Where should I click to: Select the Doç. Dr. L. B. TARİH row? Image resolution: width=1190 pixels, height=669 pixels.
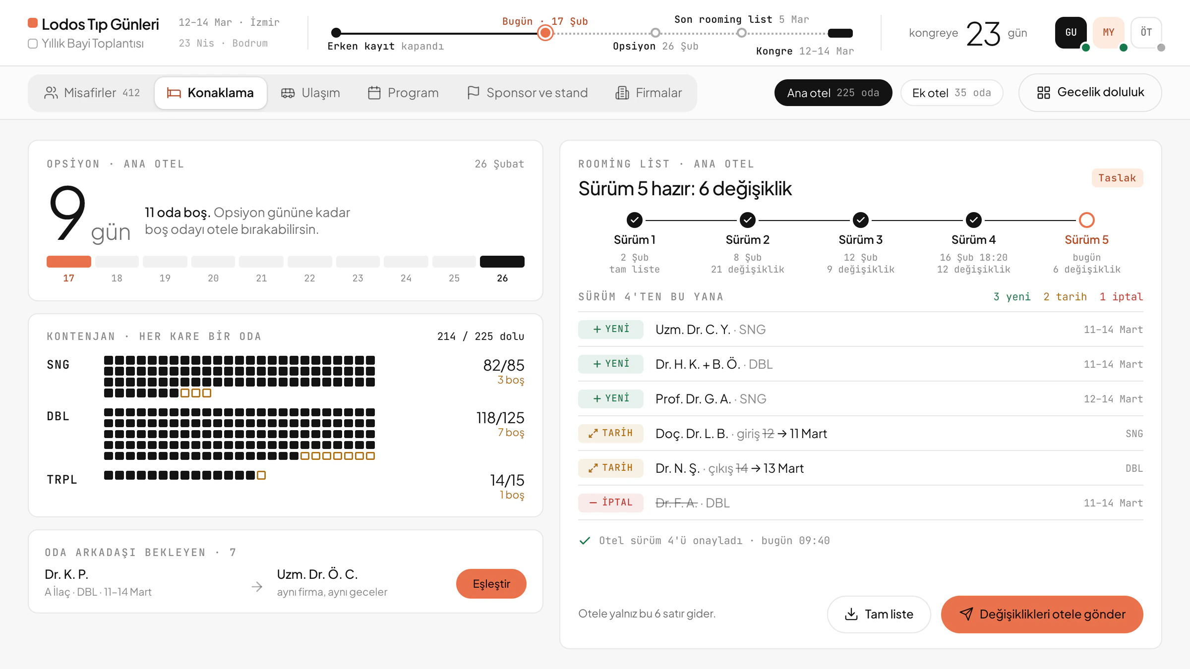point(860,433)
